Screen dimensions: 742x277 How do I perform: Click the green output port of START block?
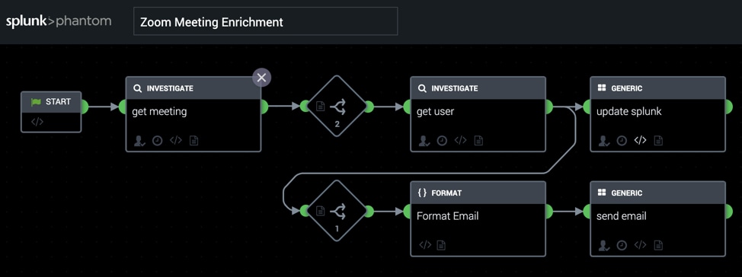[85, 107]
